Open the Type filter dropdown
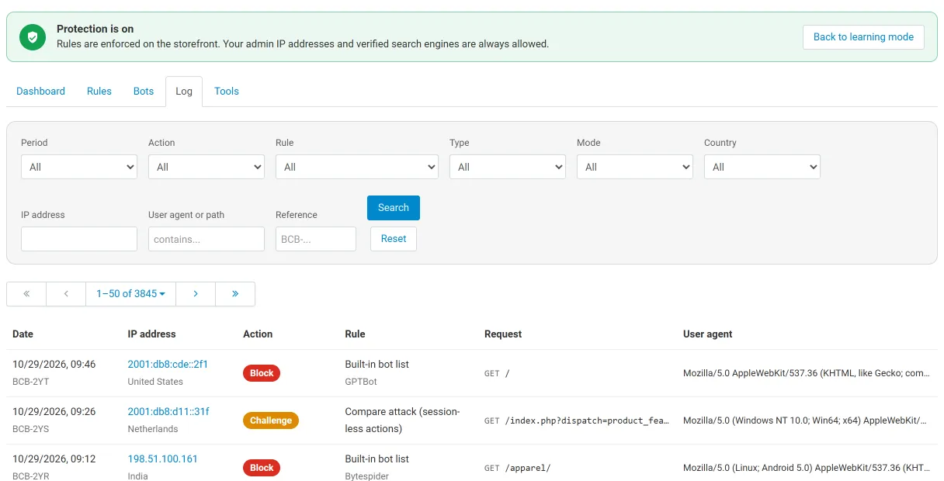 (508, 167)
